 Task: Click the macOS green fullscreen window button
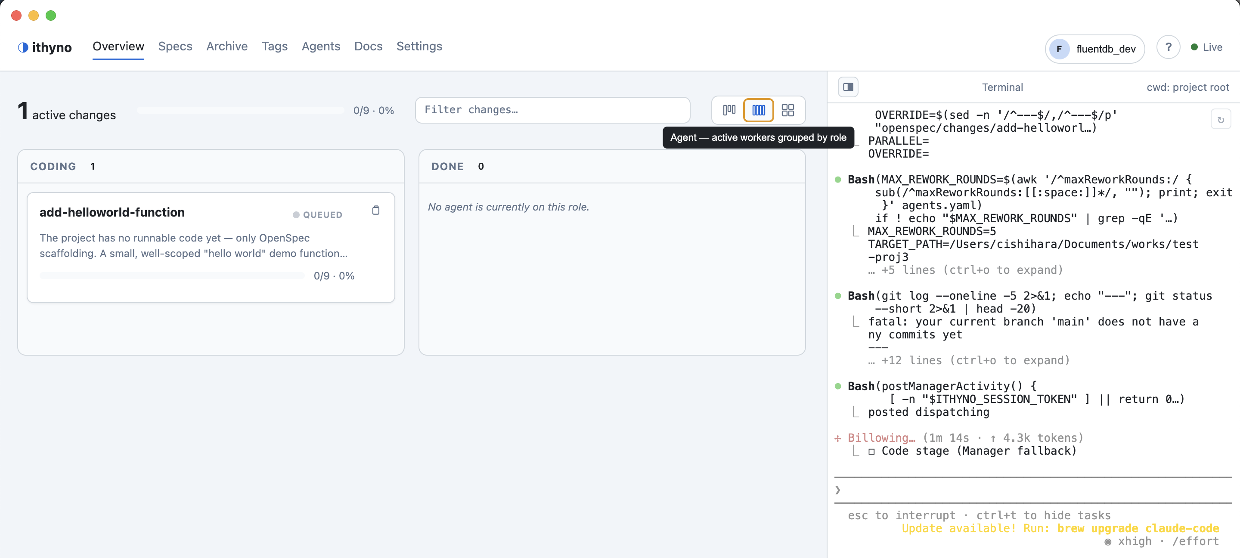coord(50,15)
